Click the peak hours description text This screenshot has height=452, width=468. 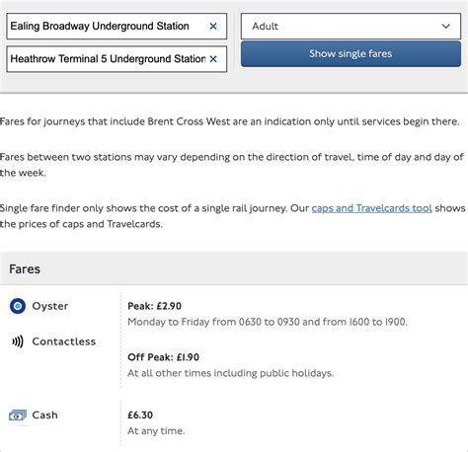coord(268,322)
